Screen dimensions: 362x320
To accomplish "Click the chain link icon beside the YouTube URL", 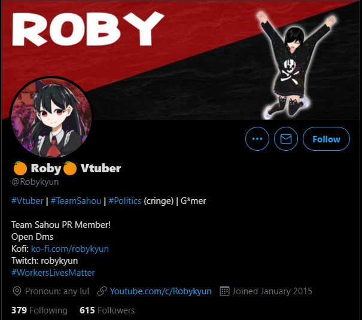I will click(102, 291).
